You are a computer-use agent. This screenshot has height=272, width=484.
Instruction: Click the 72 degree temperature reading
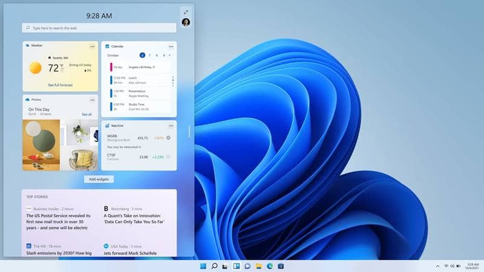pos(53,68)
